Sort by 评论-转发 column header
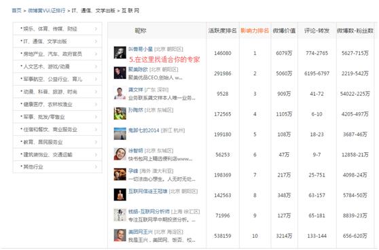The height and width of the screenshot is (250, 379). pyautogui.click(x=317, y=31)
